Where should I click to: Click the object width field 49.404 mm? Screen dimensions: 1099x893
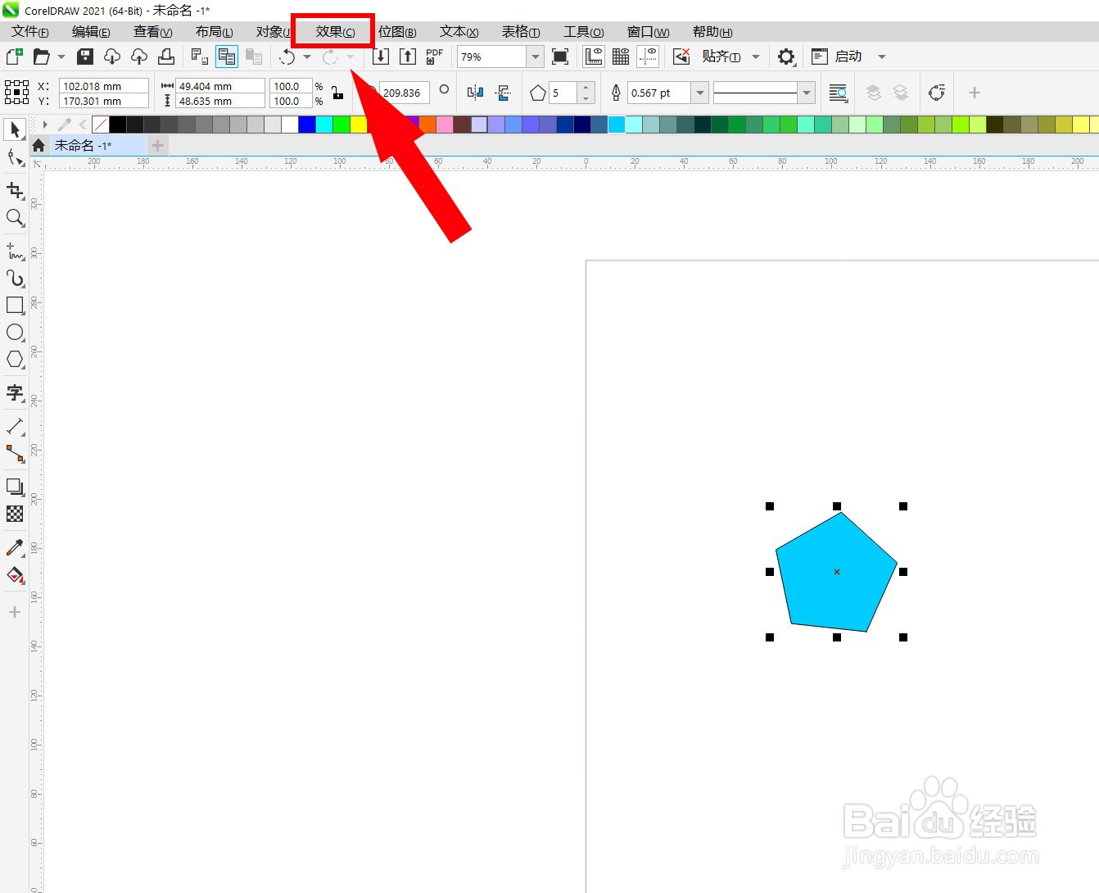(x=220, y=86)
